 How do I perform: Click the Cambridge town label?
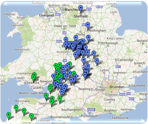[125, 60]
